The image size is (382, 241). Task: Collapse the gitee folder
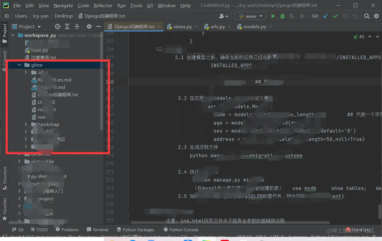pyautogui.click(x=19, y=65)
